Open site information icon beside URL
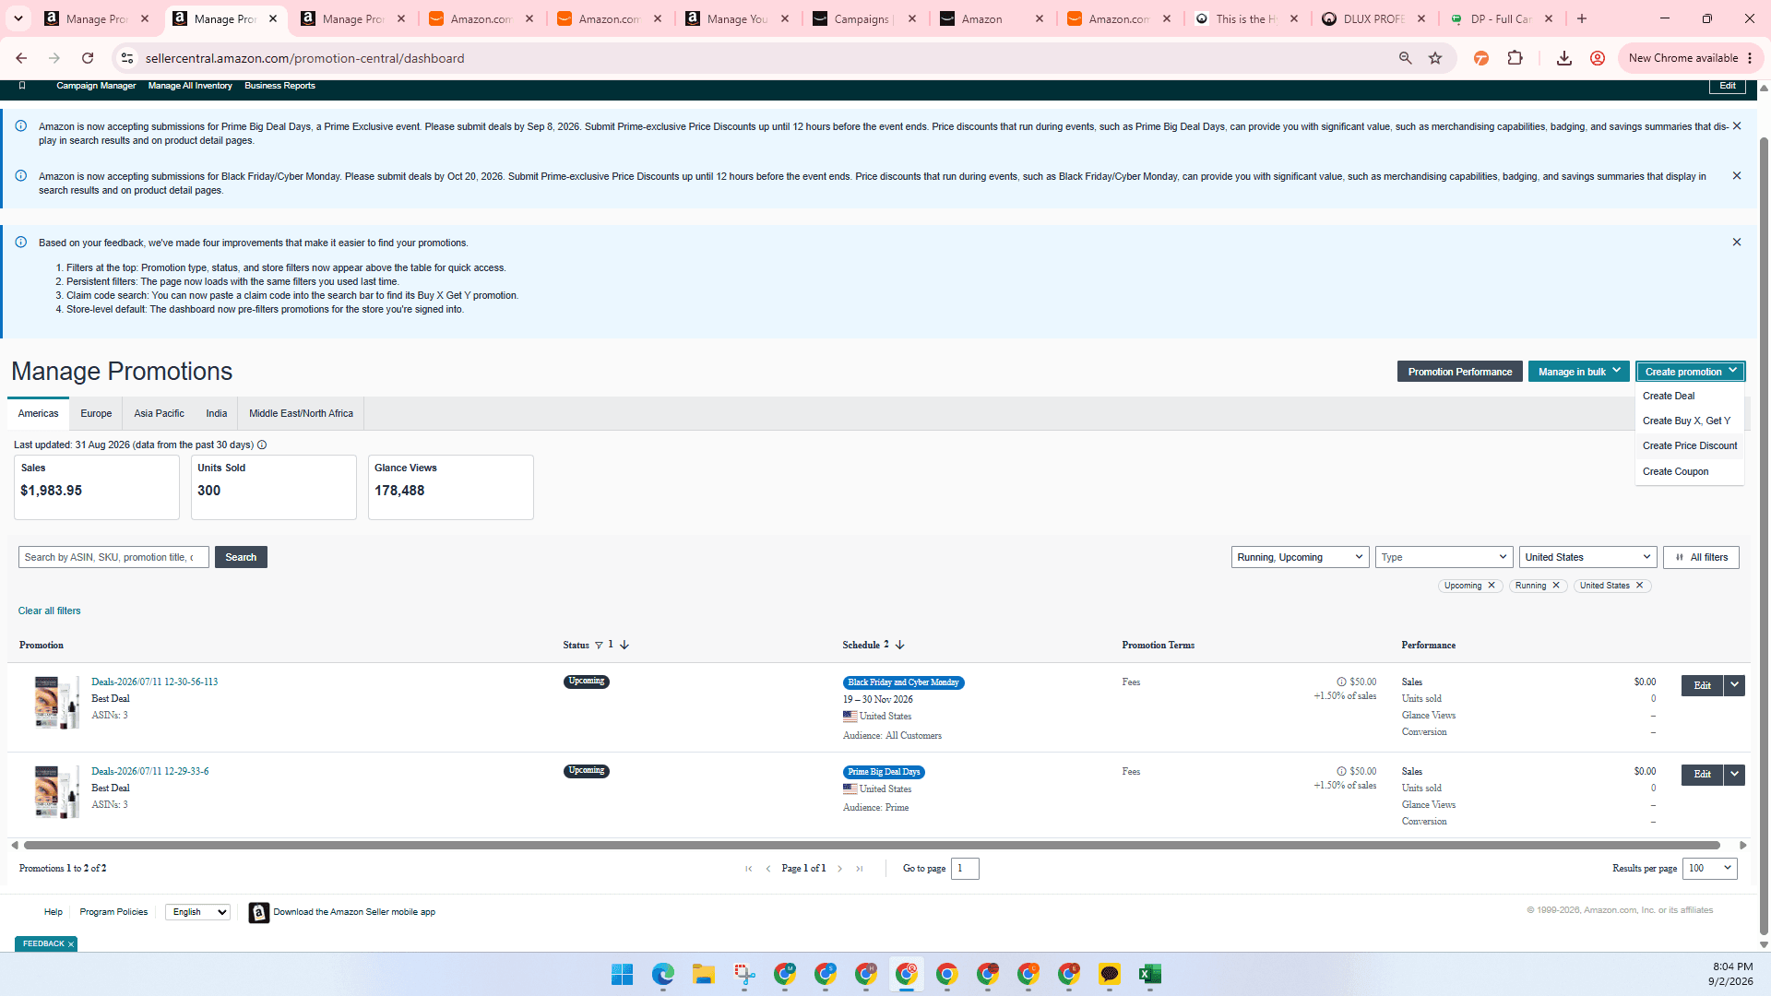The width and height of the screenshot is (1771, 996). 127,58
